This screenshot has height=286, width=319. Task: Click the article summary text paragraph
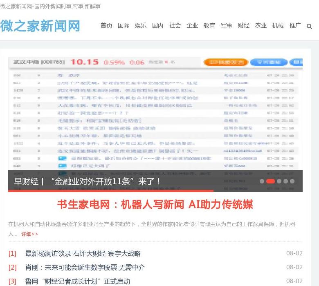pyautogui.click(x=152, y=229)
